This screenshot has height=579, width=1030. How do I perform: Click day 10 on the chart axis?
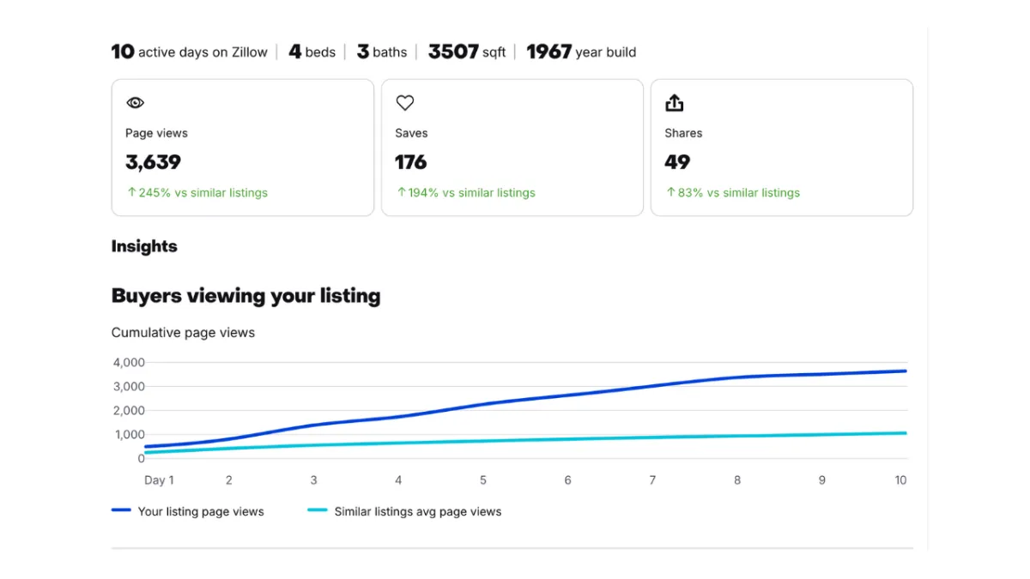pyautogui.click(x=900, y=480)
